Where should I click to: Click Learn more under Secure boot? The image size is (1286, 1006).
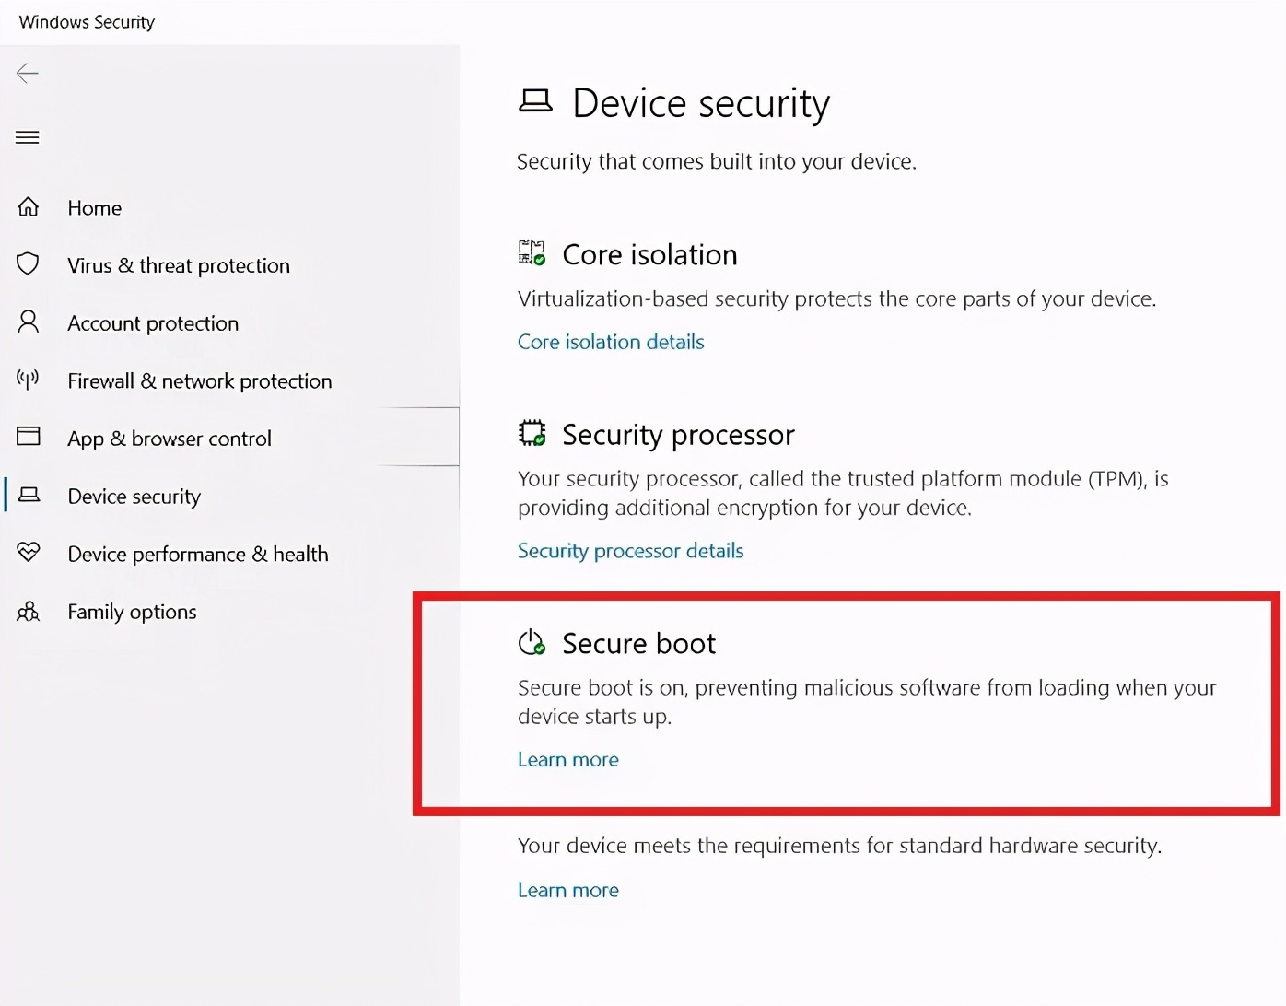[x=567, y=759]
